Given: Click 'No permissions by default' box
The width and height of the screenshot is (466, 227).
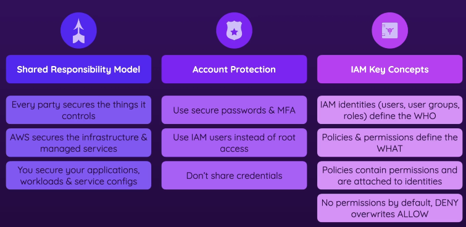Looking at the screenshot, I should click(x=389, y=208).
